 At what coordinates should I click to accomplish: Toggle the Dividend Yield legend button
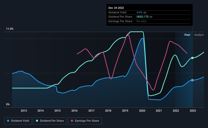coord(18,121)
